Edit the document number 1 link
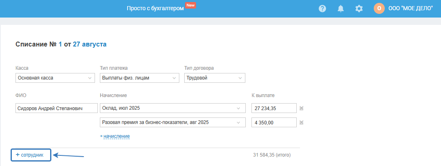The height and width of the screenshot is (166, 441). pyautogui.click(x=60, y=44)
